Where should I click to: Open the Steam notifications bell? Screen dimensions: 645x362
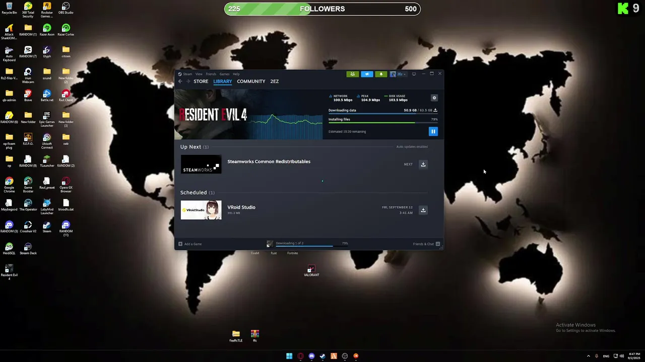(381, 74)
